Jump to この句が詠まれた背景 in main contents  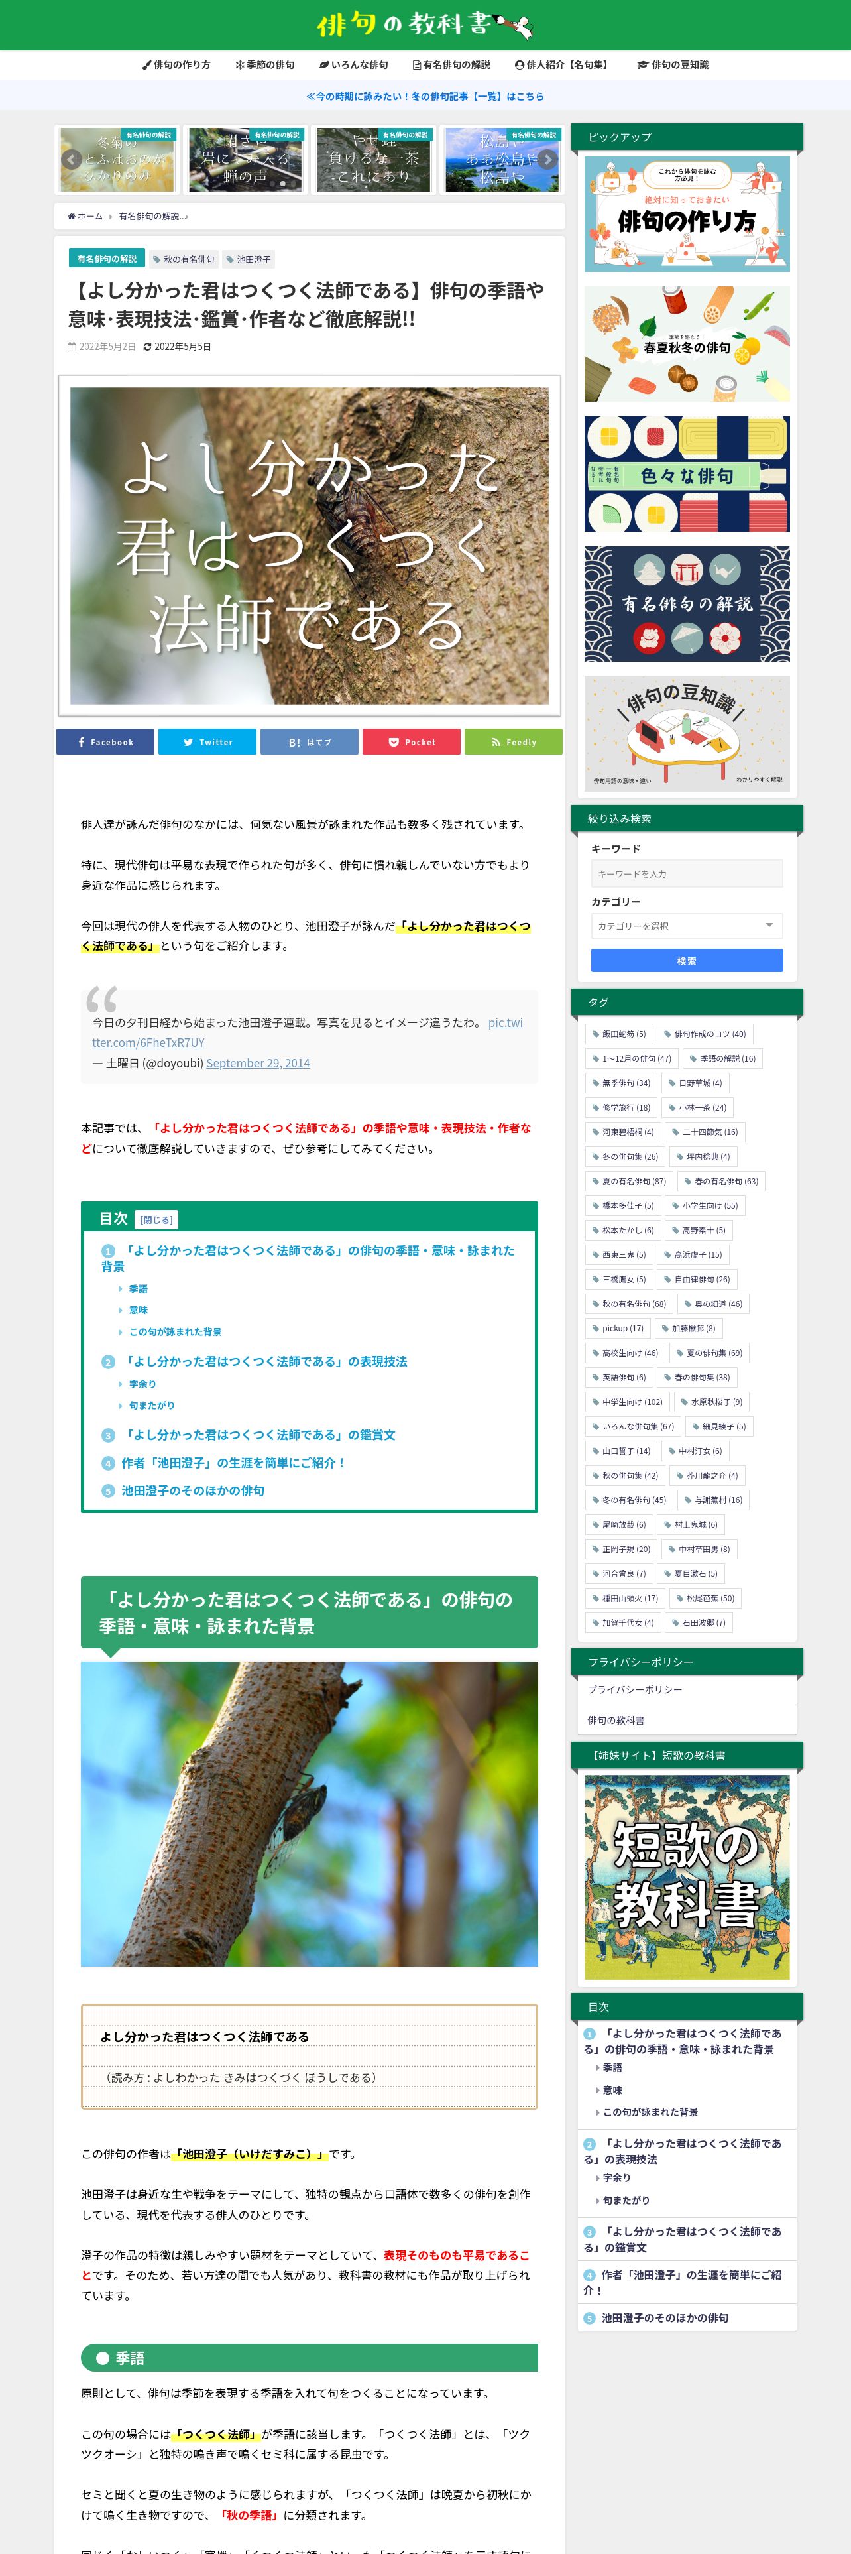174,1331
